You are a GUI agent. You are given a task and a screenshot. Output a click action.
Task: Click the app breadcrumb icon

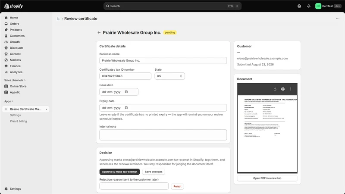[x=58, y=19]
